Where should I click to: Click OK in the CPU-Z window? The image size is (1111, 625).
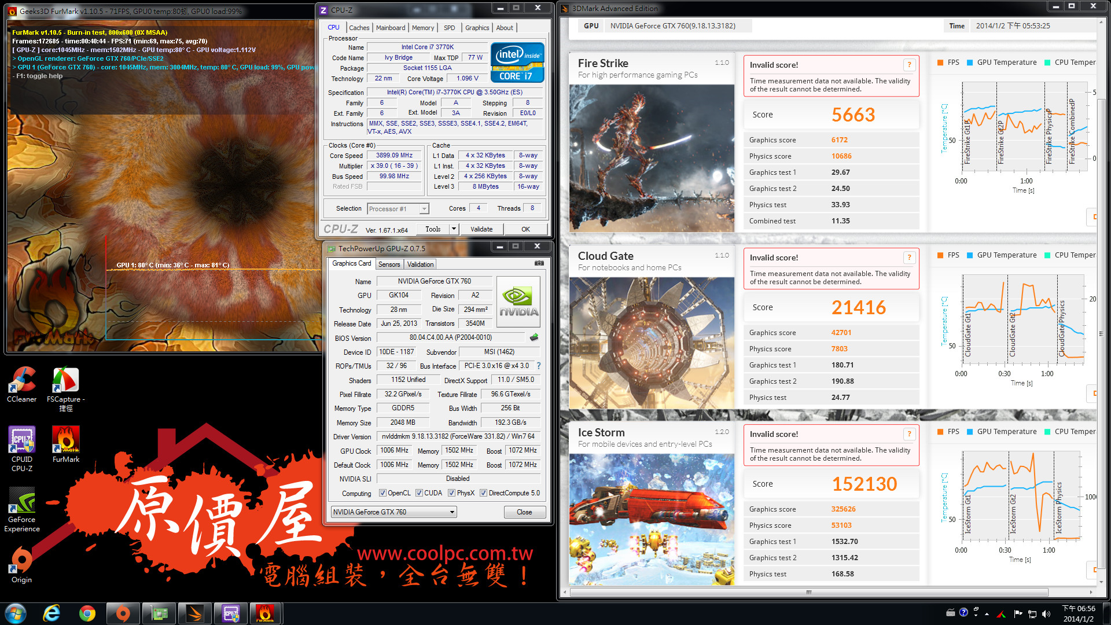pos(525,229)
